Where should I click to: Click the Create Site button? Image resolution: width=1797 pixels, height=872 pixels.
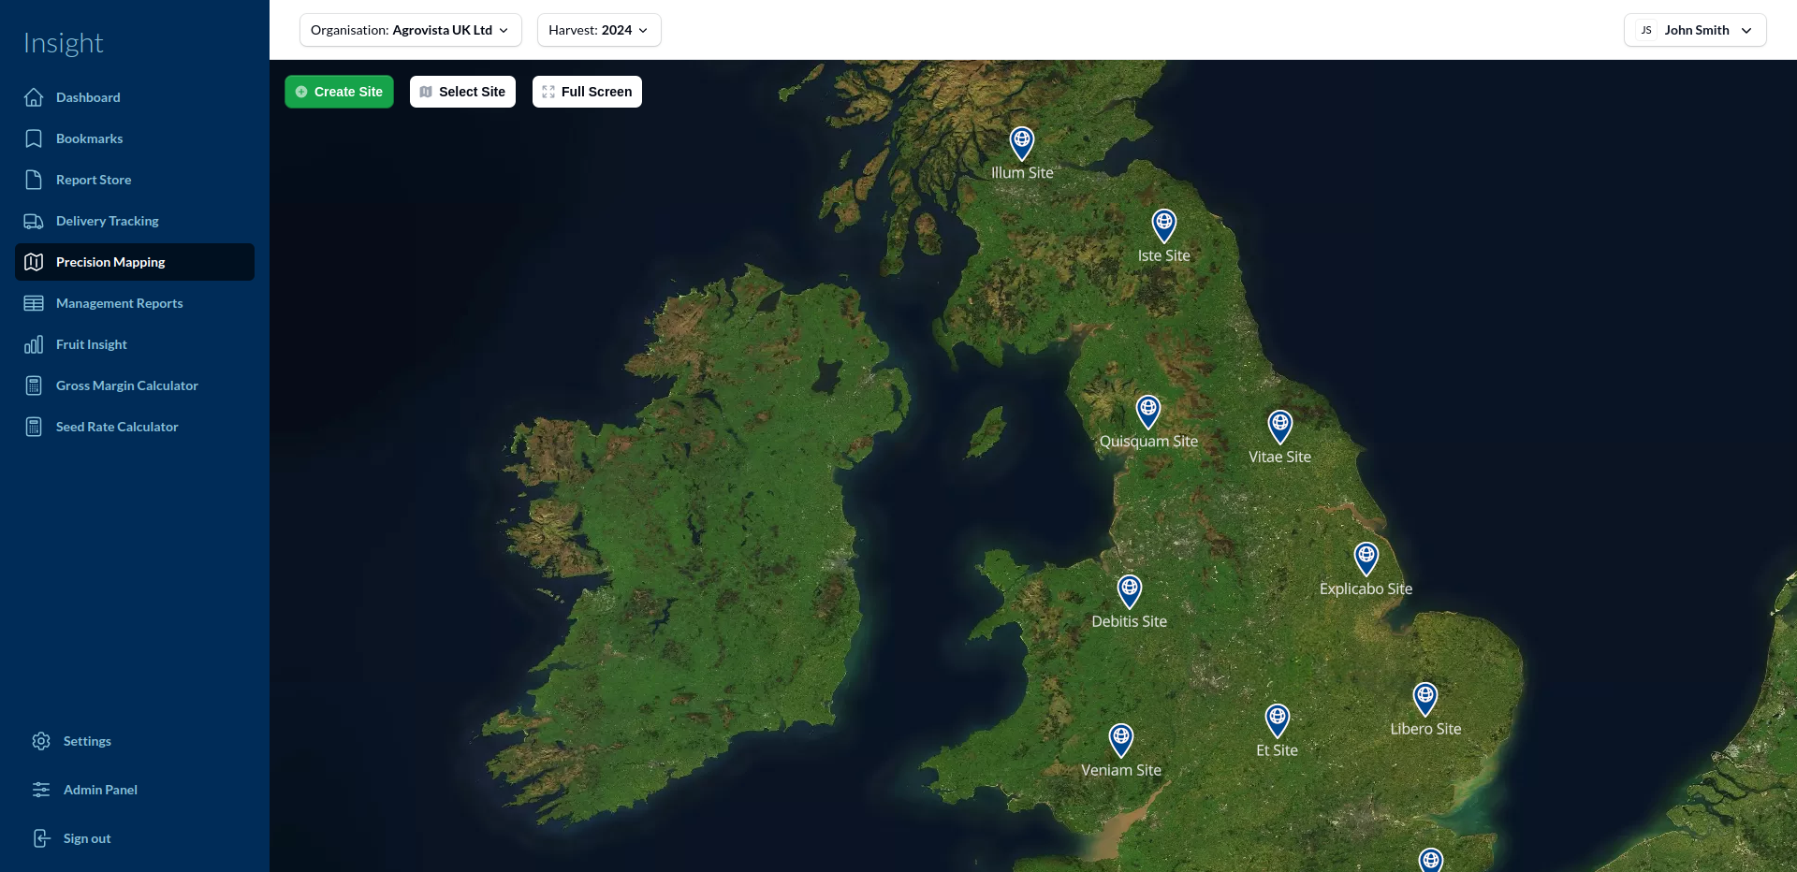tap(339, 92)
